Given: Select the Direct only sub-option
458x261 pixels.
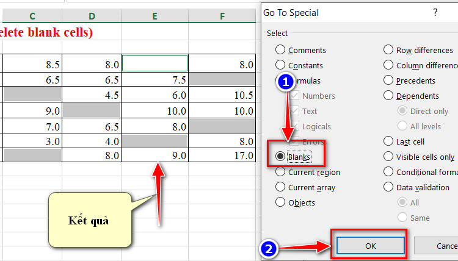Looking at the screenshot, I should click(402, 111).
